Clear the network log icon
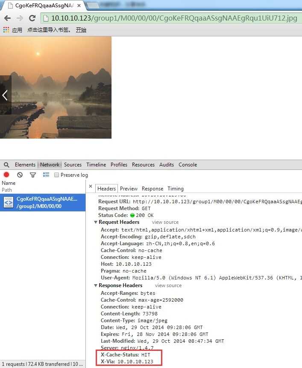Viewport: 302px width, 368px height. [x=20, y=175]
